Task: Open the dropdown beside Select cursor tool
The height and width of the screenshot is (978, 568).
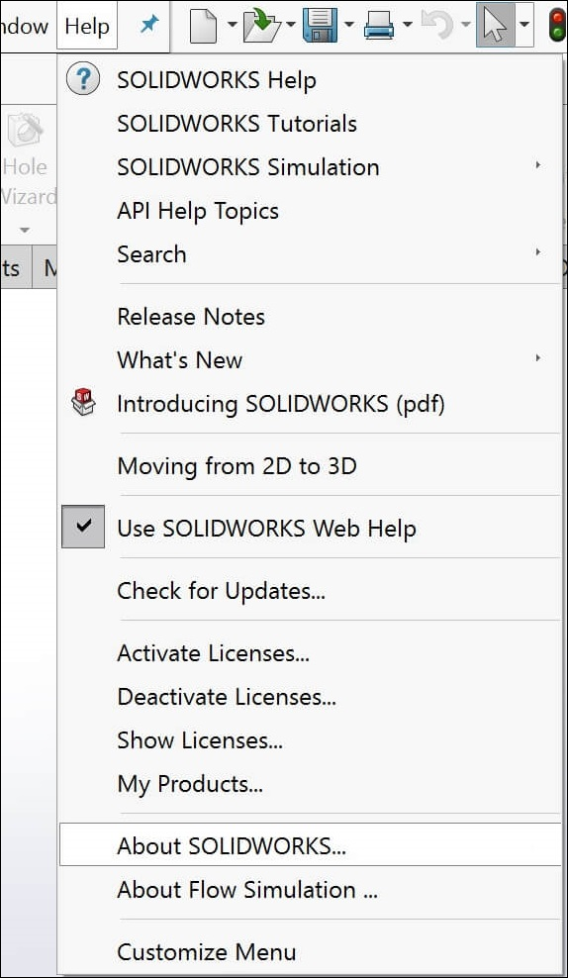Action: tap(524, 25)
